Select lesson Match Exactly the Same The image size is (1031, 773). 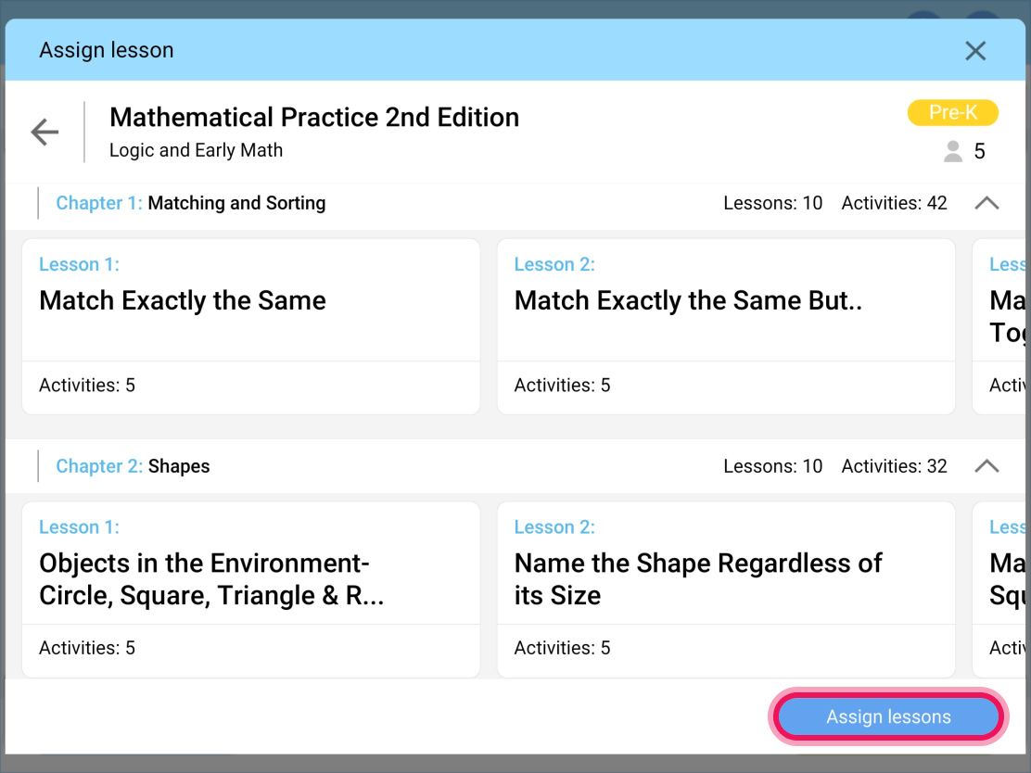(251, 326)
